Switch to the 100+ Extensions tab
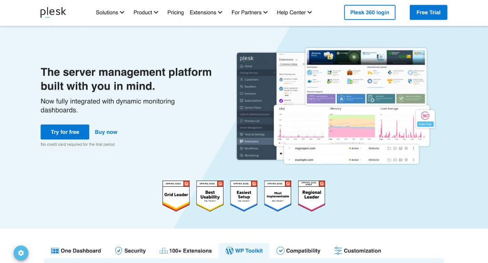The image size is (488, 263). pyautogui.click(x=186, y=251)
